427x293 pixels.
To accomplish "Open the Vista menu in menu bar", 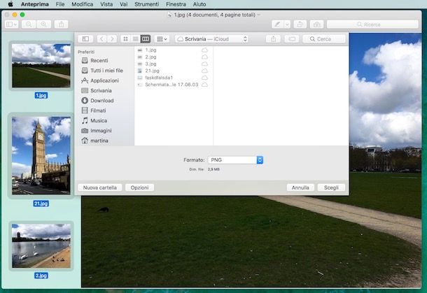I will pos(106,4).
